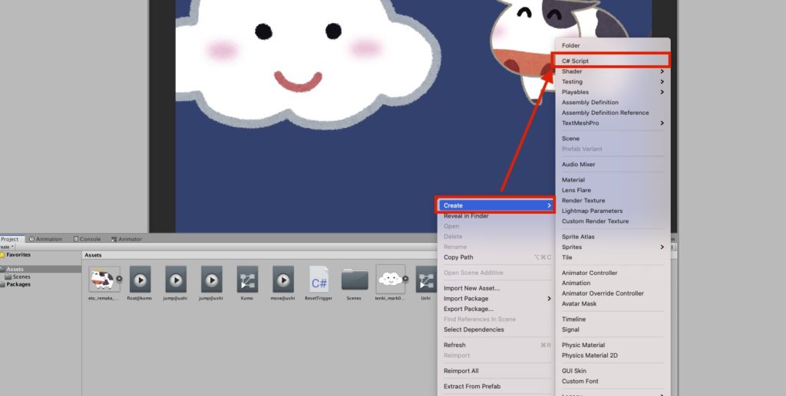Viewport: 786px width, 396px height.
Task: Select the Kumo animator controller asset
Action: (247, 279)
